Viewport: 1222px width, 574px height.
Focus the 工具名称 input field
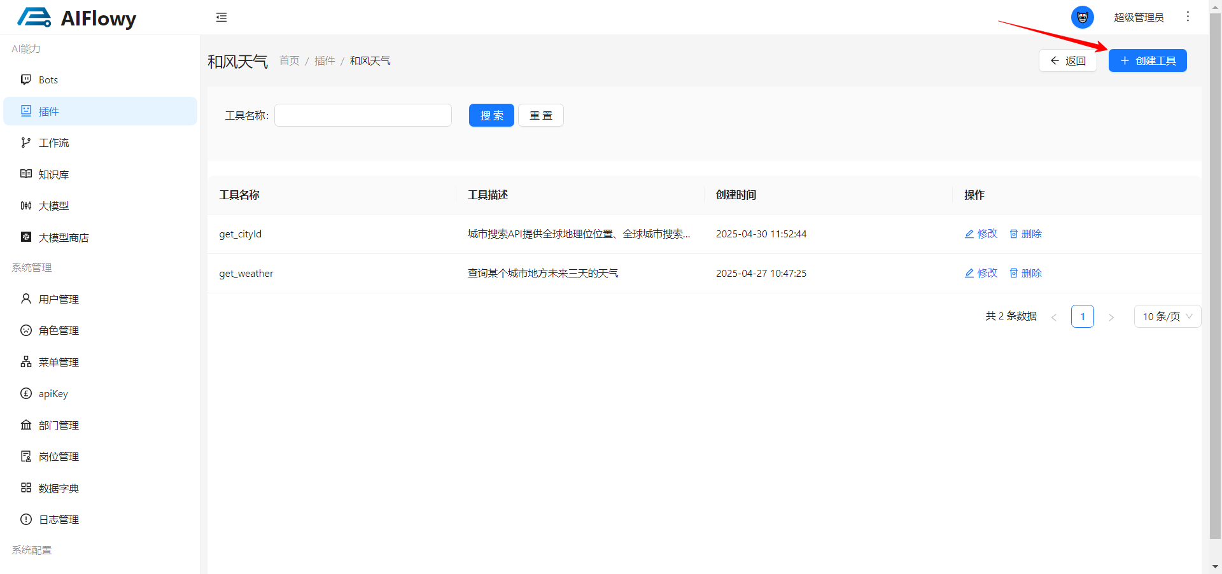coord(363,116)
